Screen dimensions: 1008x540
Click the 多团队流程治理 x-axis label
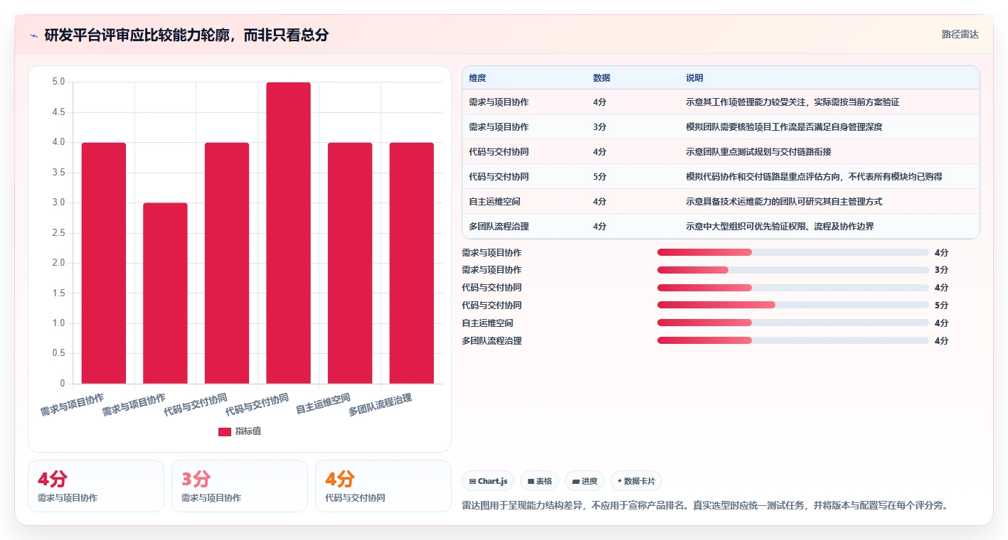point(380,405)
